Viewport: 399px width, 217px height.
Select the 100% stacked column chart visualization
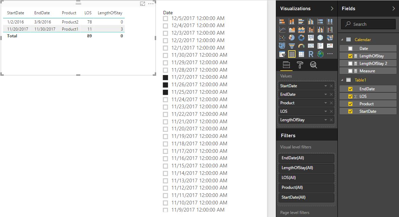330,22
